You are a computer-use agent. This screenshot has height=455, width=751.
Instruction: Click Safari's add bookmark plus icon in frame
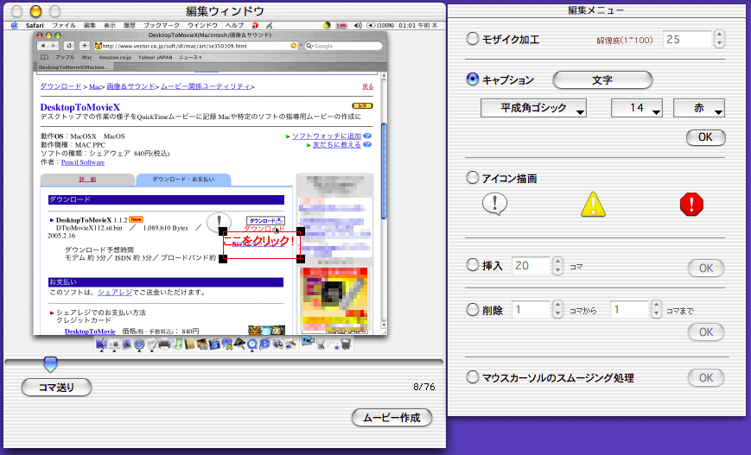85,46
